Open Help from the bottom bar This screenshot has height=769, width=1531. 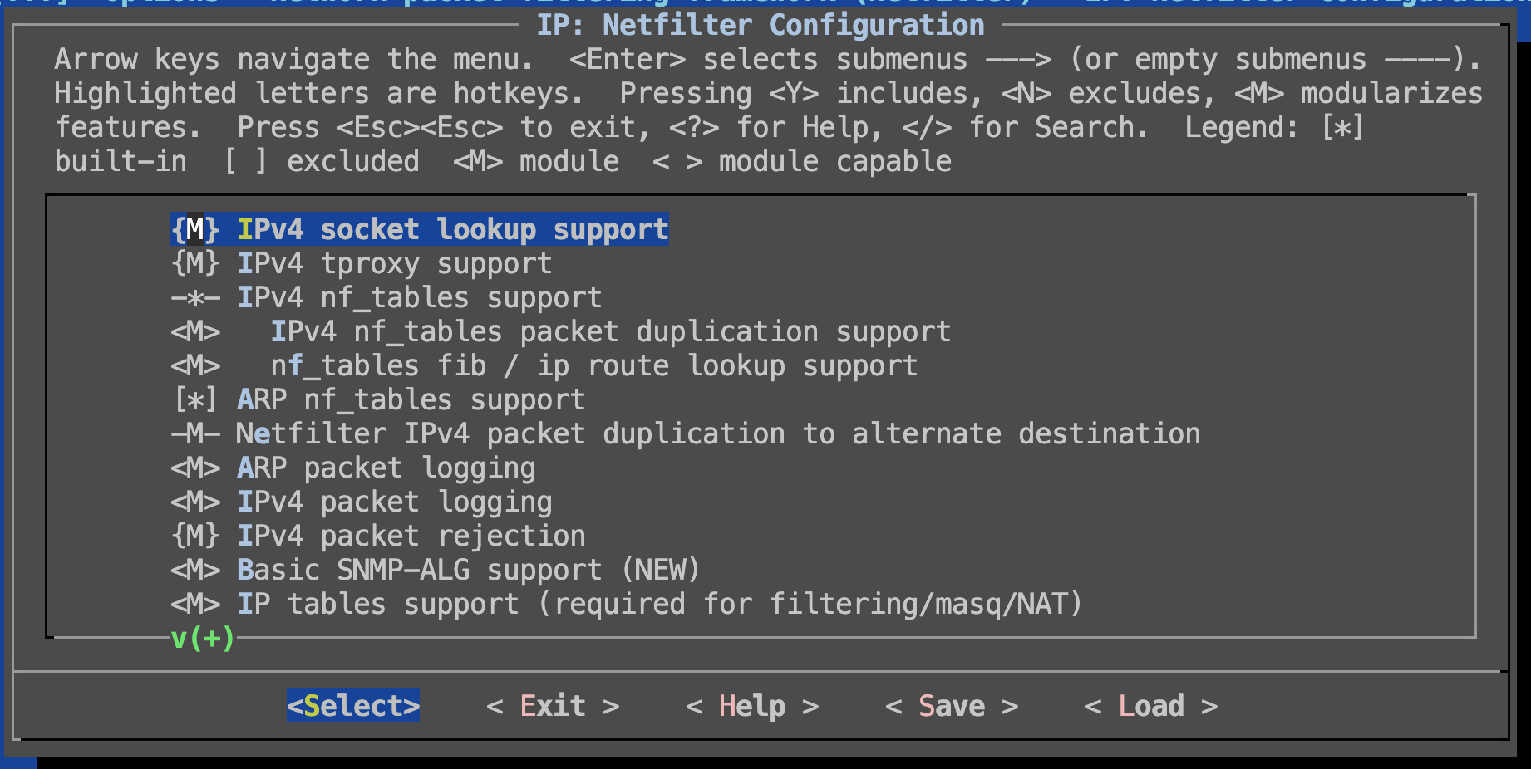(x=751, y=706)
